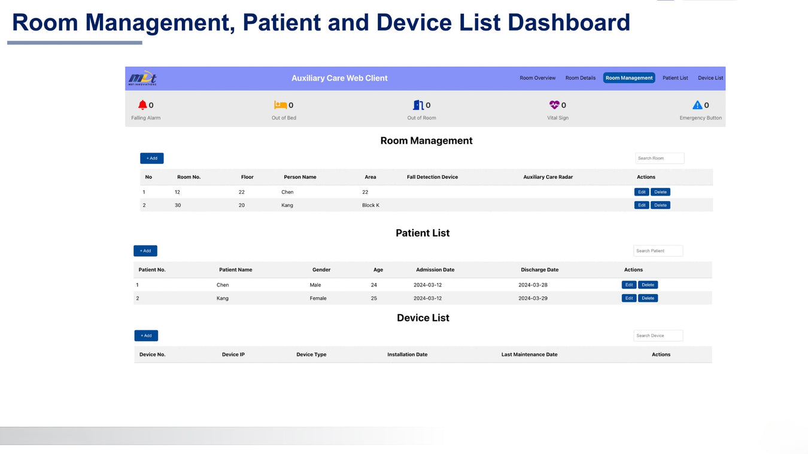Viewport: 808px width, 454px height.
Task: Delete patient Chen's record
Action: coord(648,285)
